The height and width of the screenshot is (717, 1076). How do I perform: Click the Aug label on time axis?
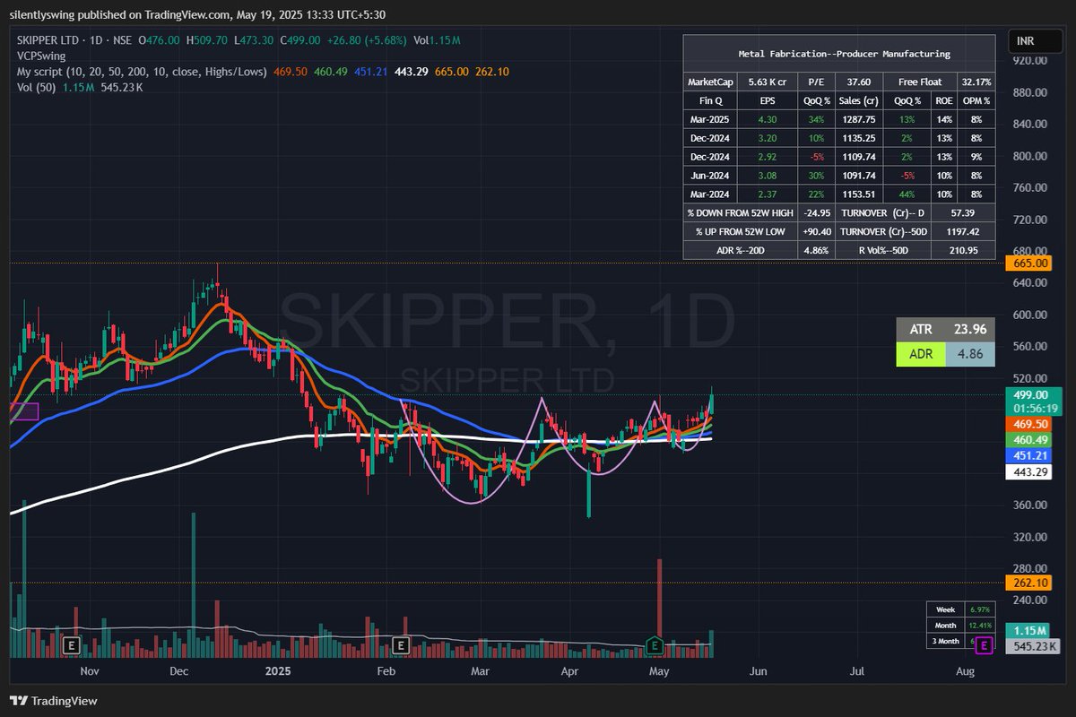coord(966,670)
